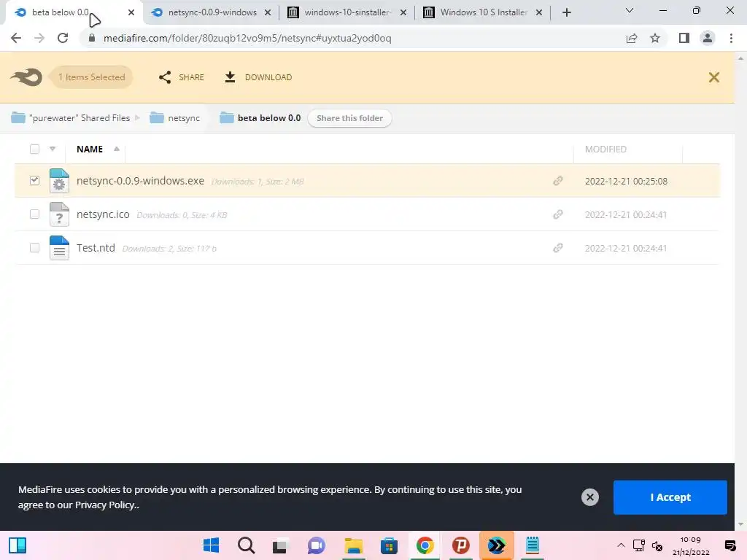Image resolution: width=747 pixels, height=560 pixels.
Task: Click the lock site info icon
Action: coord(92,38)
